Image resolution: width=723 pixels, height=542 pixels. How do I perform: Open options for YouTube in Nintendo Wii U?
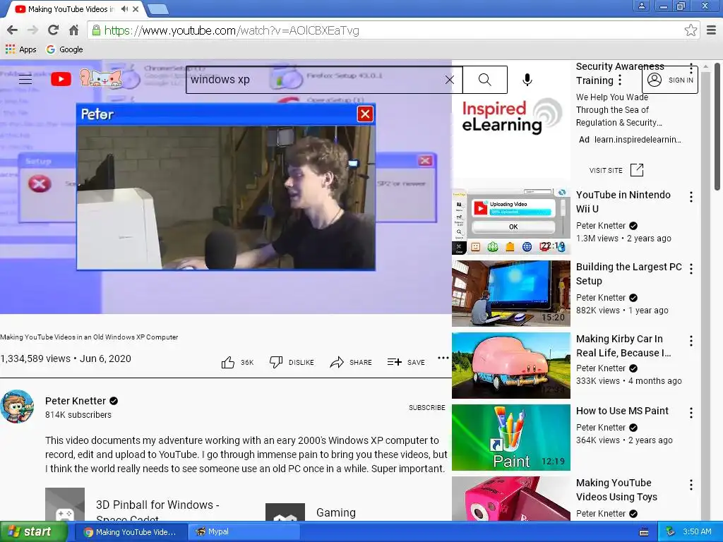691,198
